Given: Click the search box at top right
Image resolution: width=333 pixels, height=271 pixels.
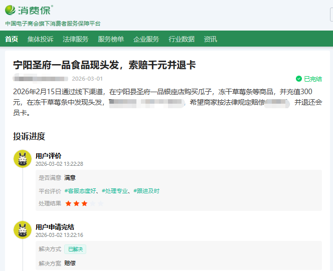Looking at the screenshot, I should (331, 16).
